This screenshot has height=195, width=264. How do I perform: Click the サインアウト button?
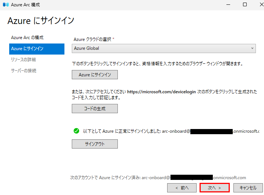coord(95,144)
